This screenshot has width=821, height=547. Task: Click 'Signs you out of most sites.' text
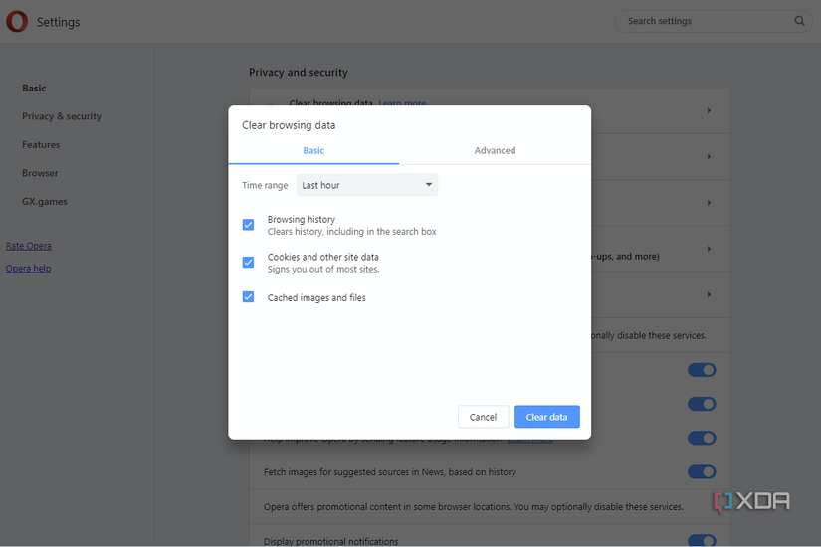(323, 270)
